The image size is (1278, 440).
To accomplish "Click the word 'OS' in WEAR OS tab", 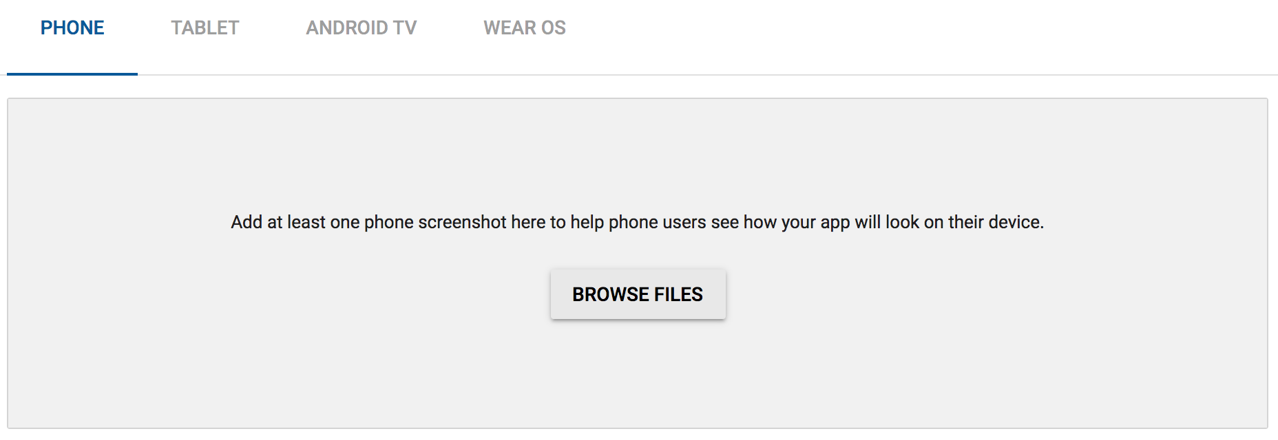I will click(x=554, y=28).
